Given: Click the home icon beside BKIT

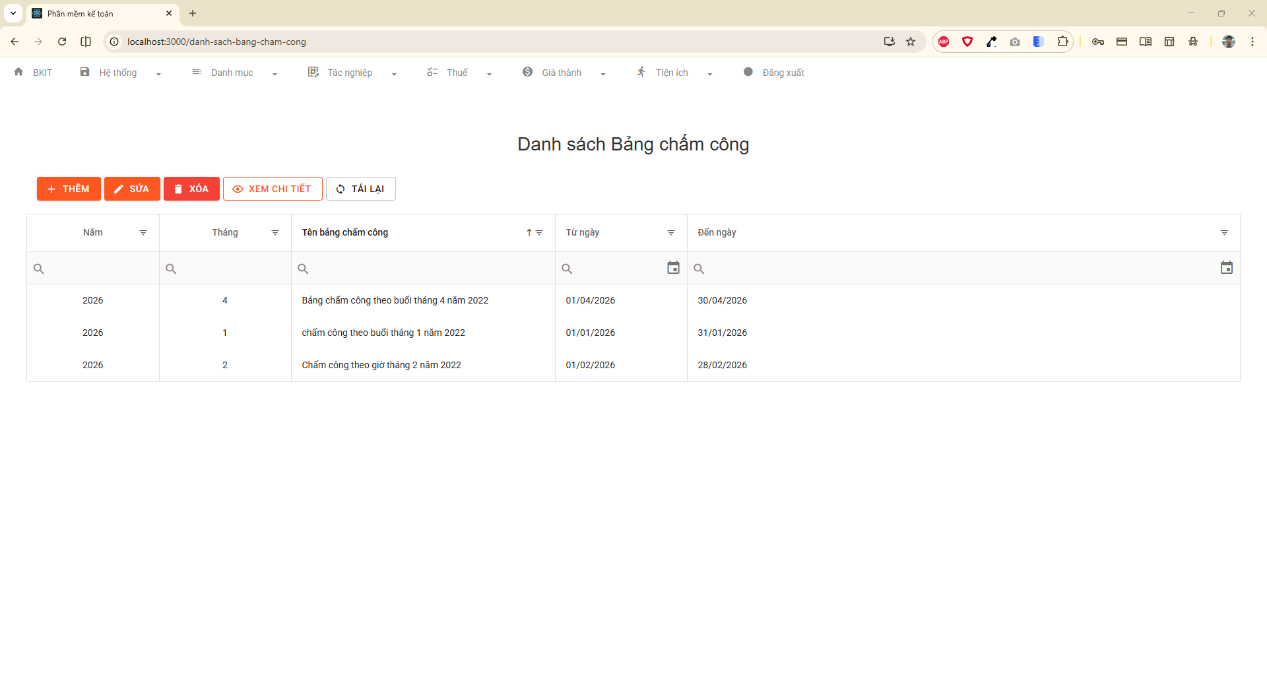Looking at the screenshot, I should coord(18,73).
